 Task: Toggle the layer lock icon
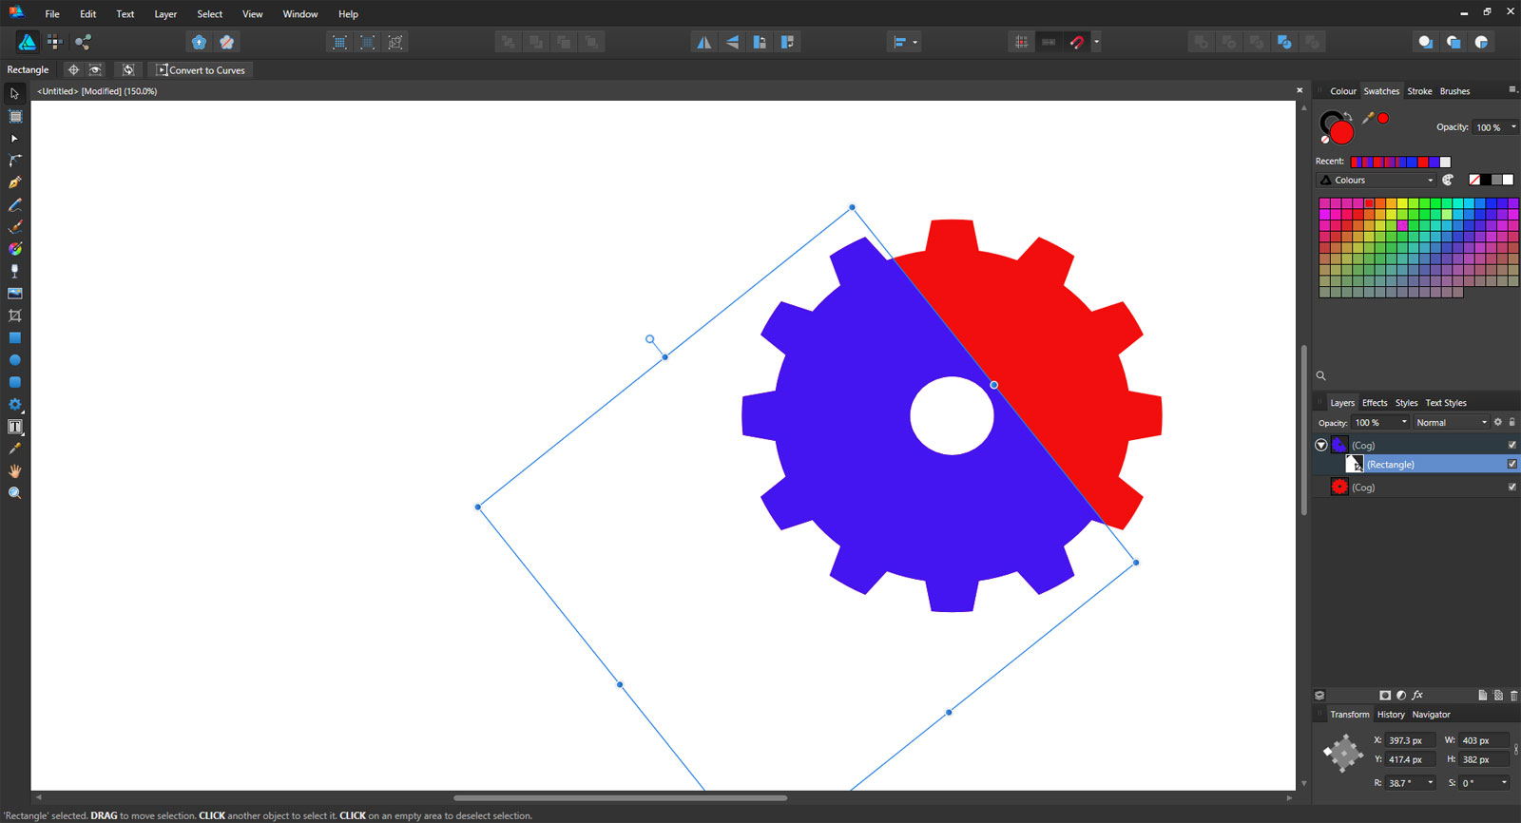(x=1512, y=422)
